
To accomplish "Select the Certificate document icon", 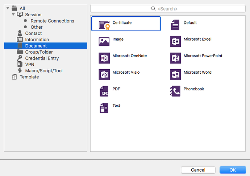I will point(104,25).
